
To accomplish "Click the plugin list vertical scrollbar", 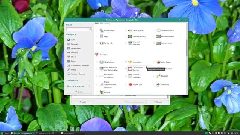I will [187, 48].
